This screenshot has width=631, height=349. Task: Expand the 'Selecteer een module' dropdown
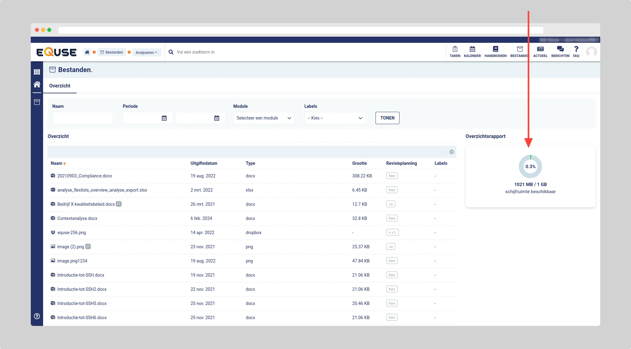coord(264,118)
